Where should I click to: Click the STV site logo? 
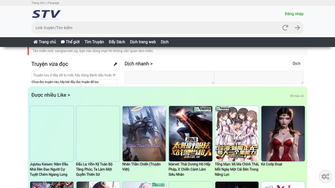pos(46,15)
